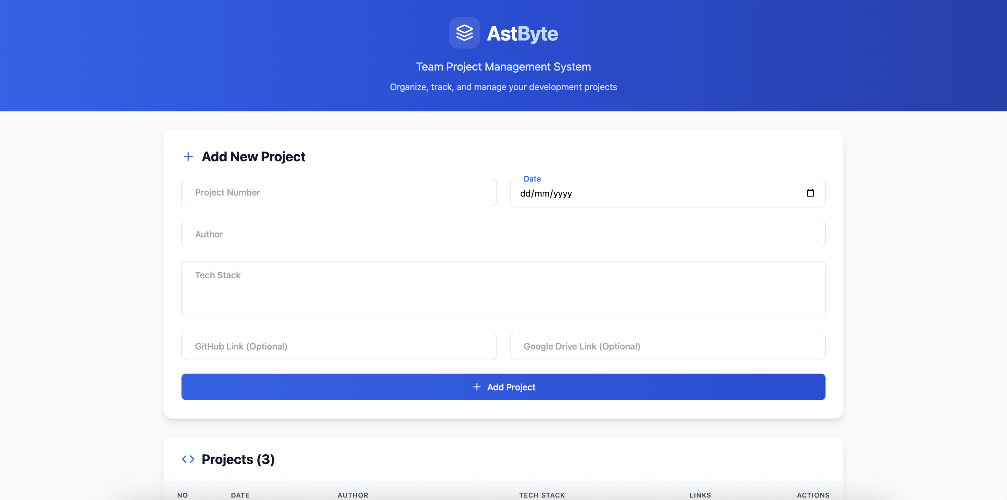
Task: Click the AUTHOR column header
Action: (x=352, y=495)
